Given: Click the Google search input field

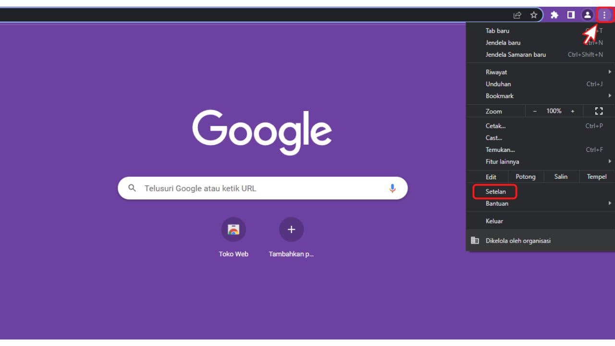Looking at the screenshot, I should 262,188.
